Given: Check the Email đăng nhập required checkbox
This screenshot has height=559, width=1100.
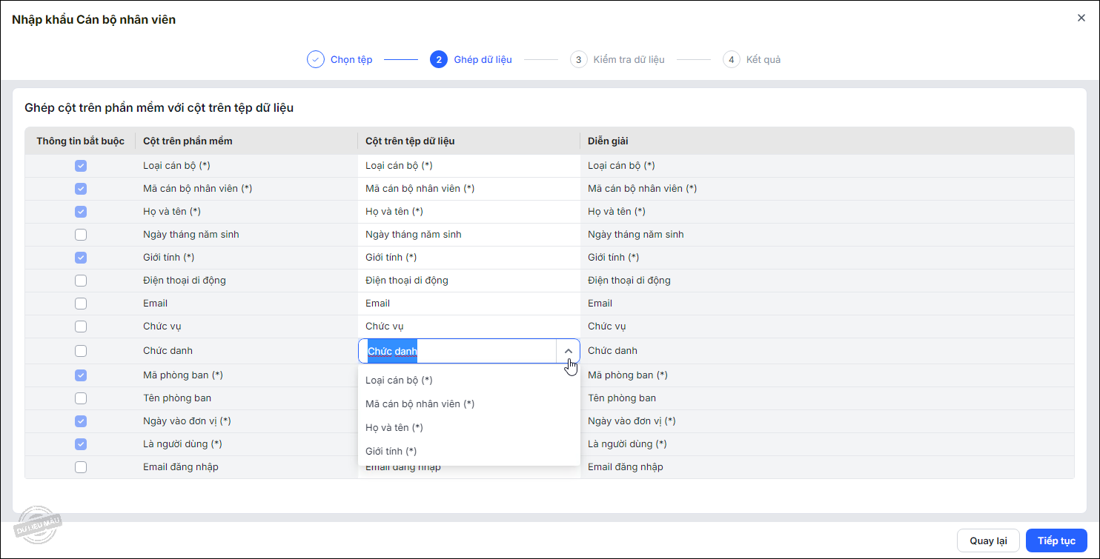Looking at the screenshot, I should click(81, 467).
